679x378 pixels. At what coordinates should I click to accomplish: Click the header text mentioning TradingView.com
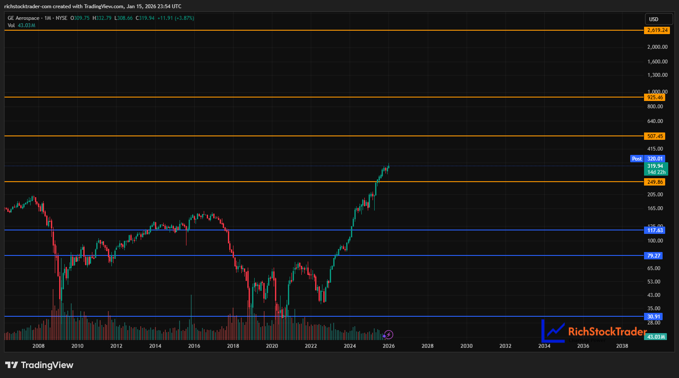pos(93,6)
